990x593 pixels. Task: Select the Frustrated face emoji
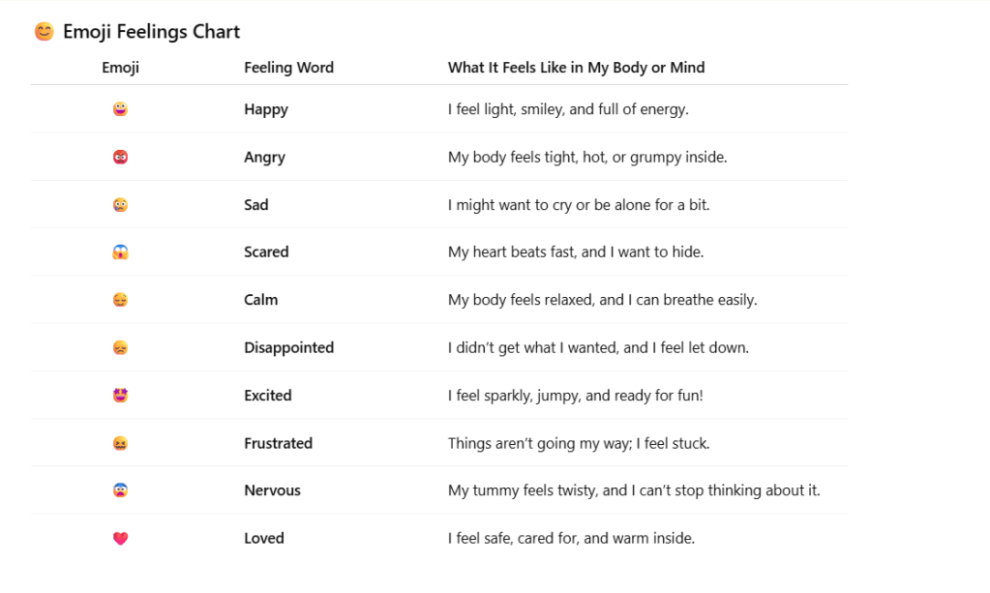pos(120,443)
